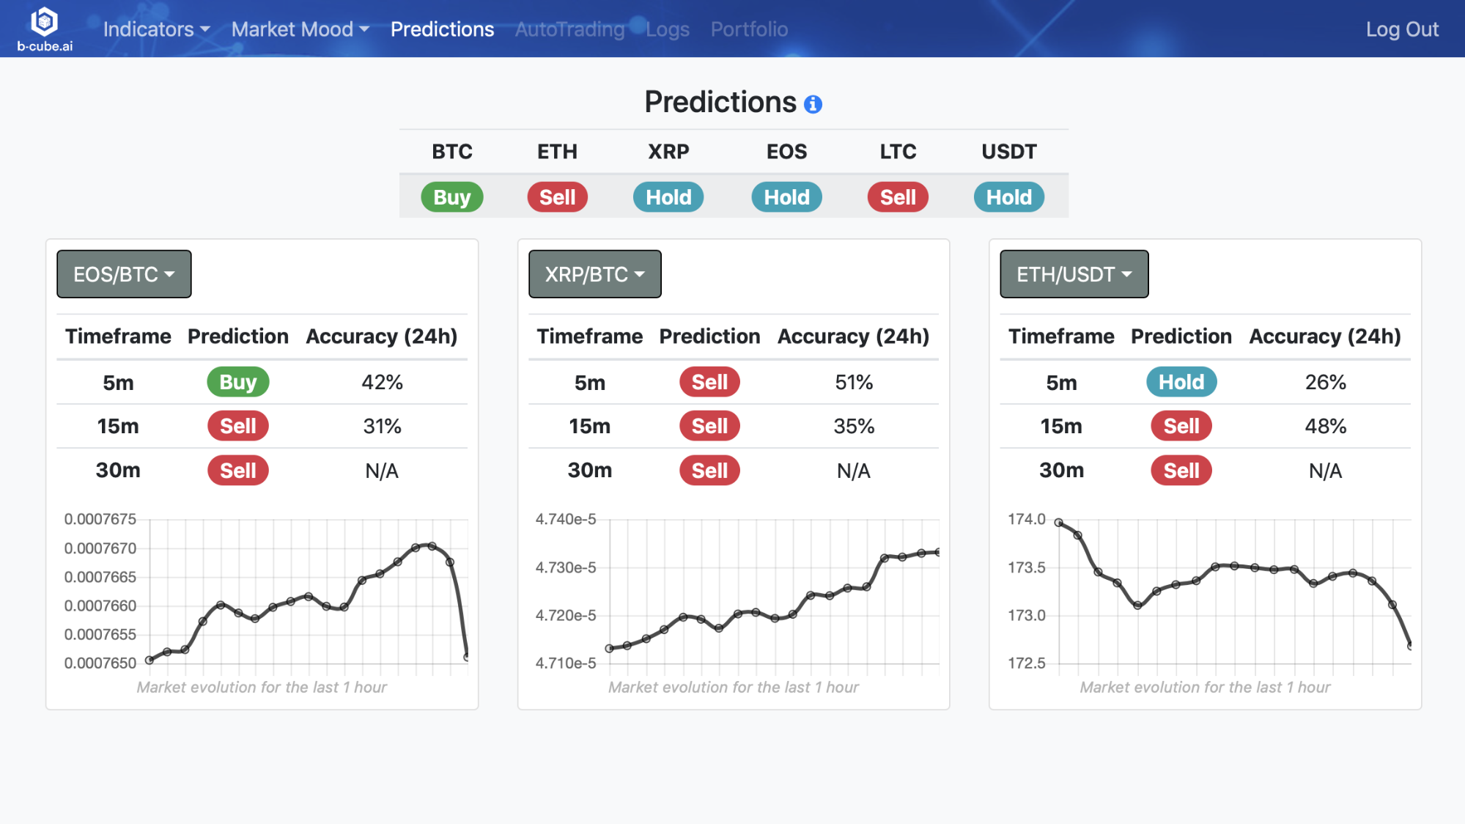This screenshot has height=824, width=1465.
Task: Open the Market Mood menu
Action: (299, 28)
